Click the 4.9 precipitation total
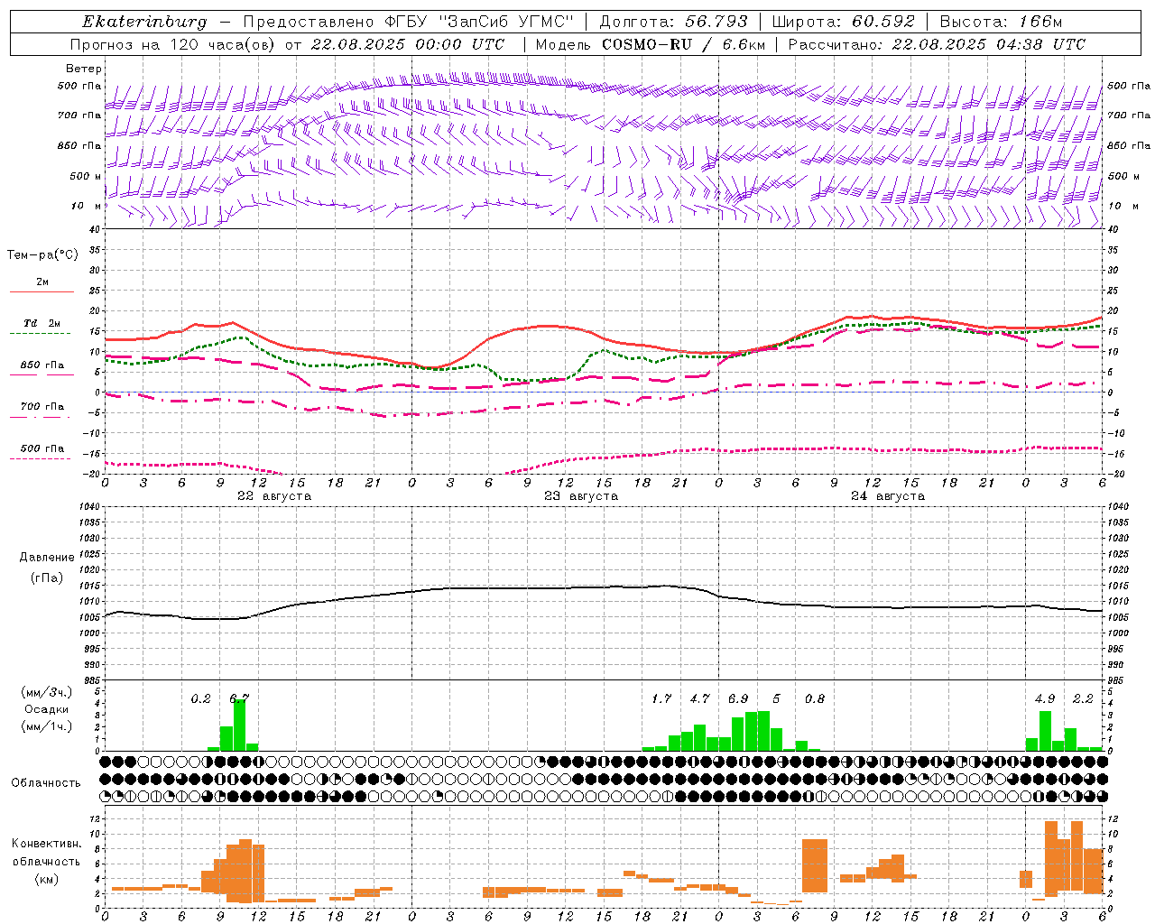Viewport: 1155px width, 924px height. [1045, 698]
